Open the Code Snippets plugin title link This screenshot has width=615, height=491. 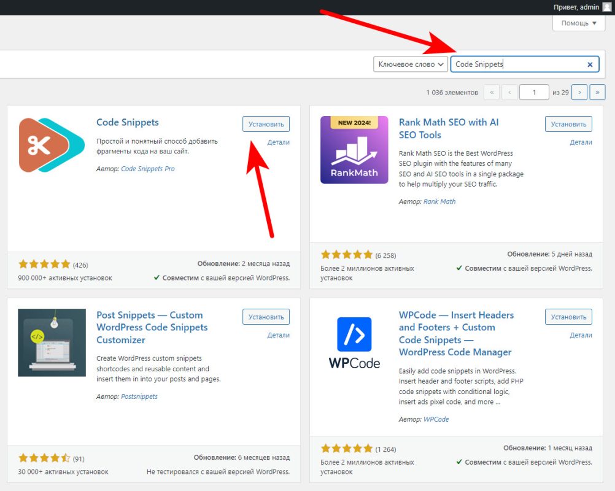tap(128, 122)
